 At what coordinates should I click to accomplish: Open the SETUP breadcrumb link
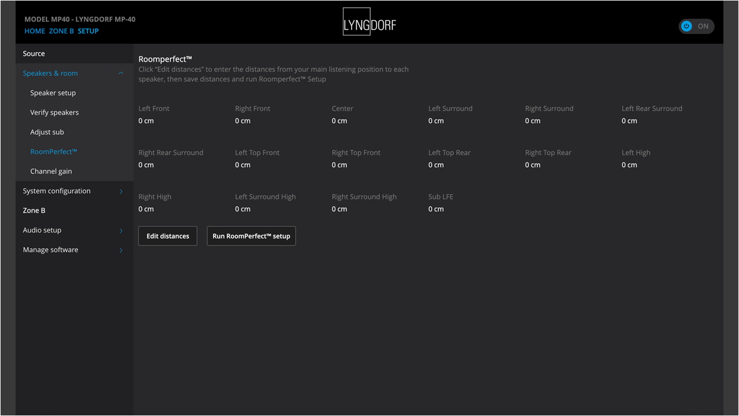(x=88, y=31)
